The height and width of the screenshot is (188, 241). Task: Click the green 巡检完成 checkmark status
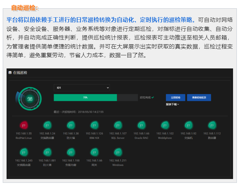tap(152, 97)
